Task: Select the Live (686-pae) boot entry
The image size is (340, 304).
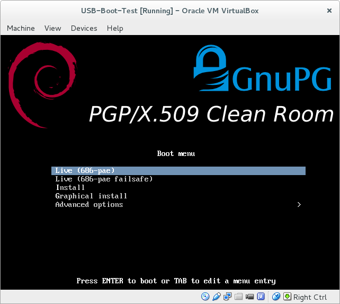Action: [178, 171]
